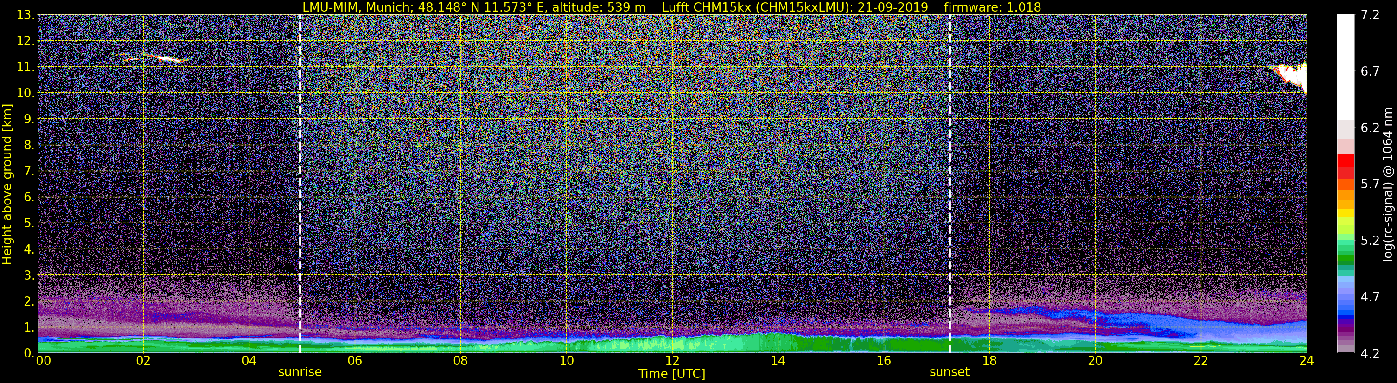Viewport: 1397px width, 383px height.
Task: Click the time axis tick label 06
Action: coord(355,361)
